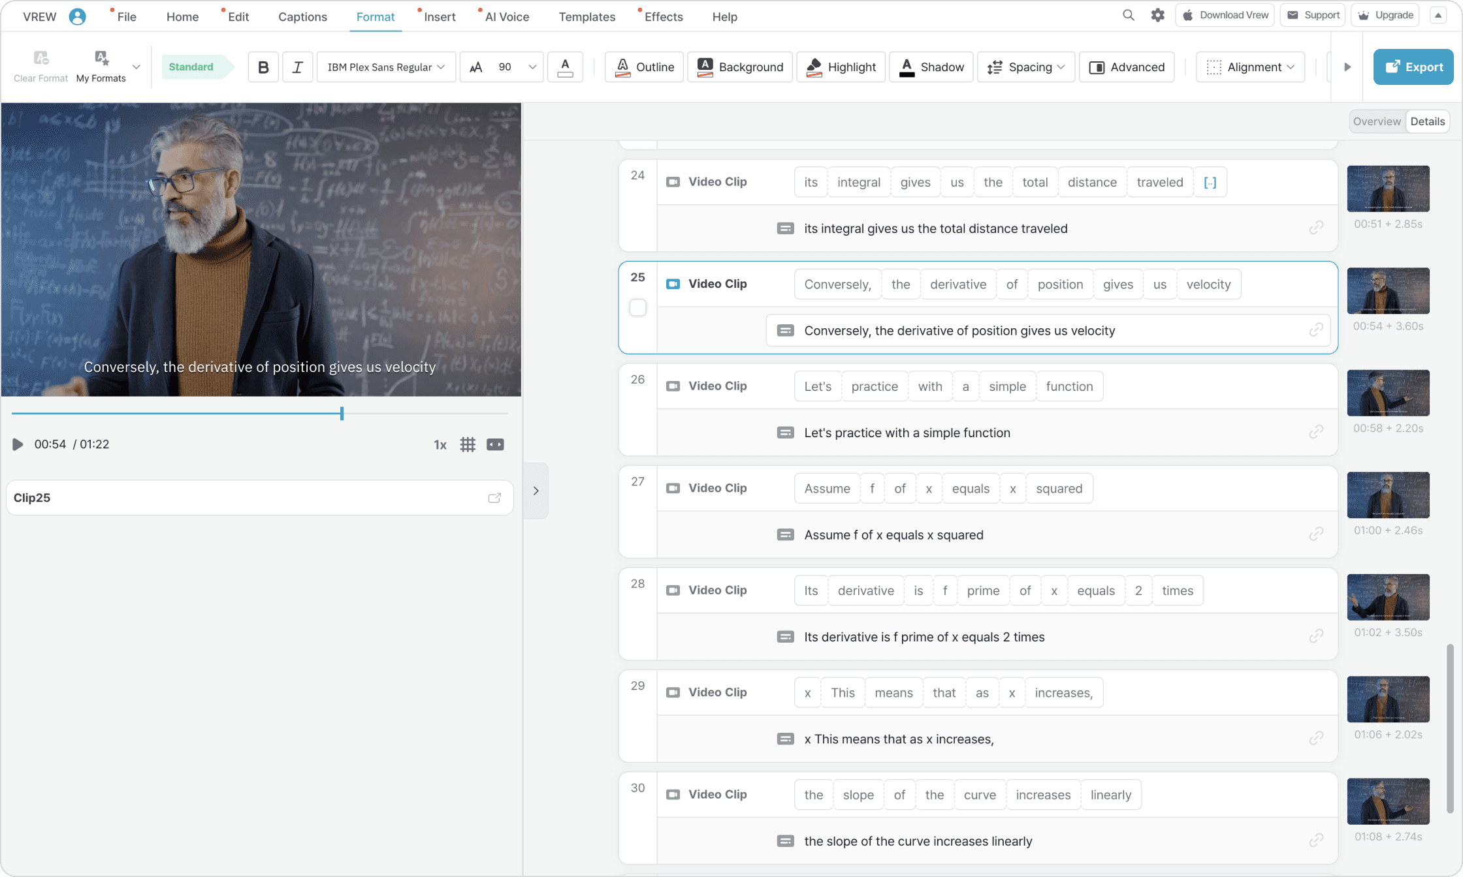Switch to Details view toggle

[x=1427, y=121]
